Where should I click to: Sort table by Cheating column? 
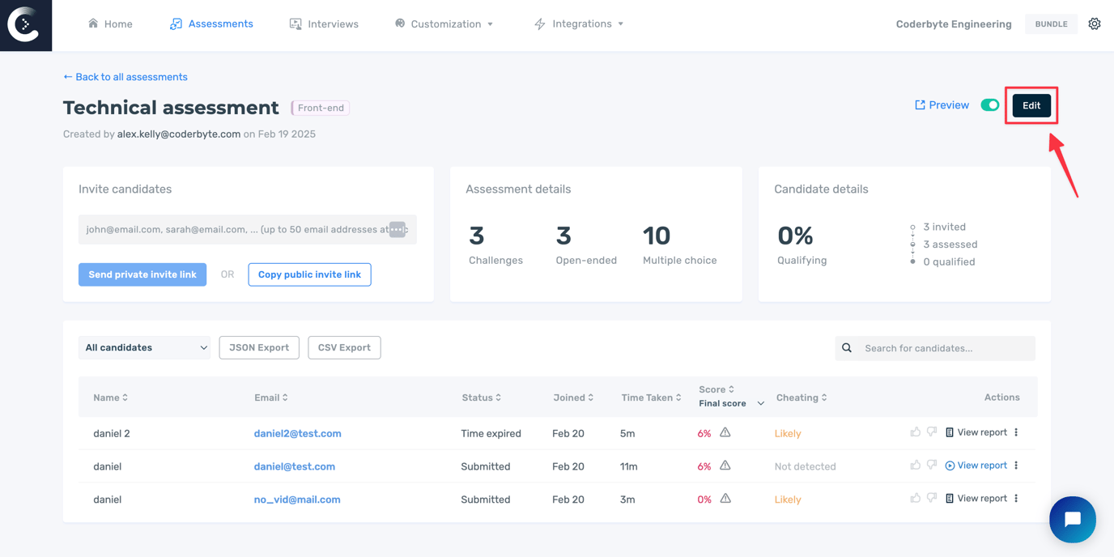(801, 398)
